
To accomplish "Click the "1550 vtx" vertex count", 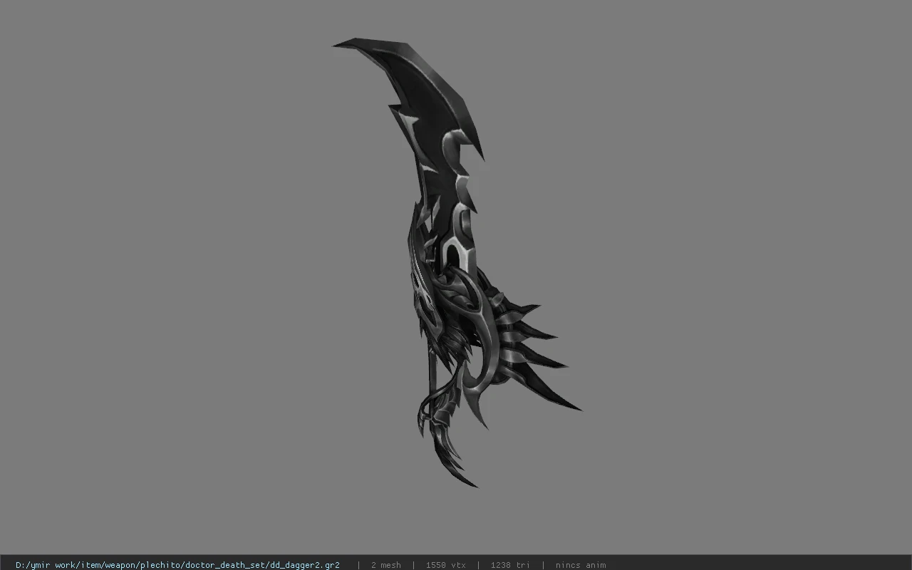I will pyautogui.click(x=445, y=565).
